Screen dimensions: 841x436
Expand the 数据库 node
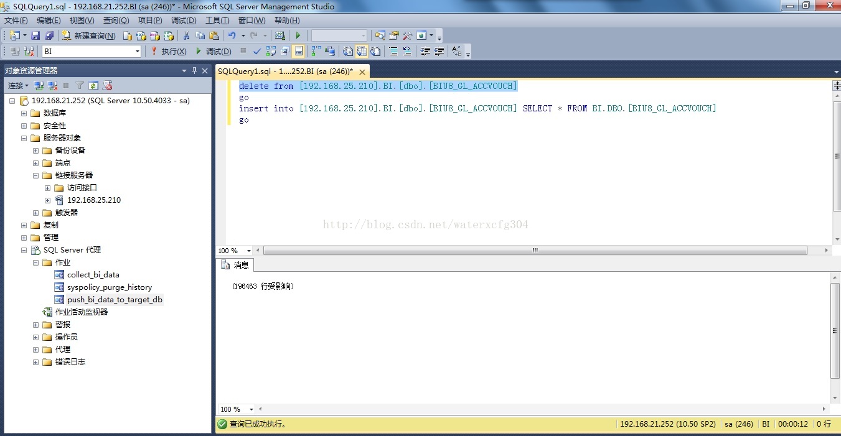[24, 113]
